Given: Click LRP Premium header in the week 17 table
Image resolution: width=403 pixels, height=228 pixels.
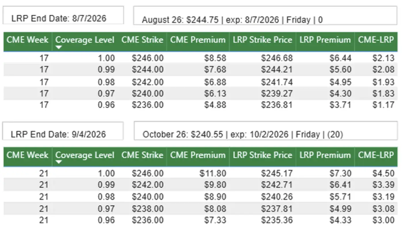Looking at the screenshot, I should pyautogui.click(x=325, y=40).
